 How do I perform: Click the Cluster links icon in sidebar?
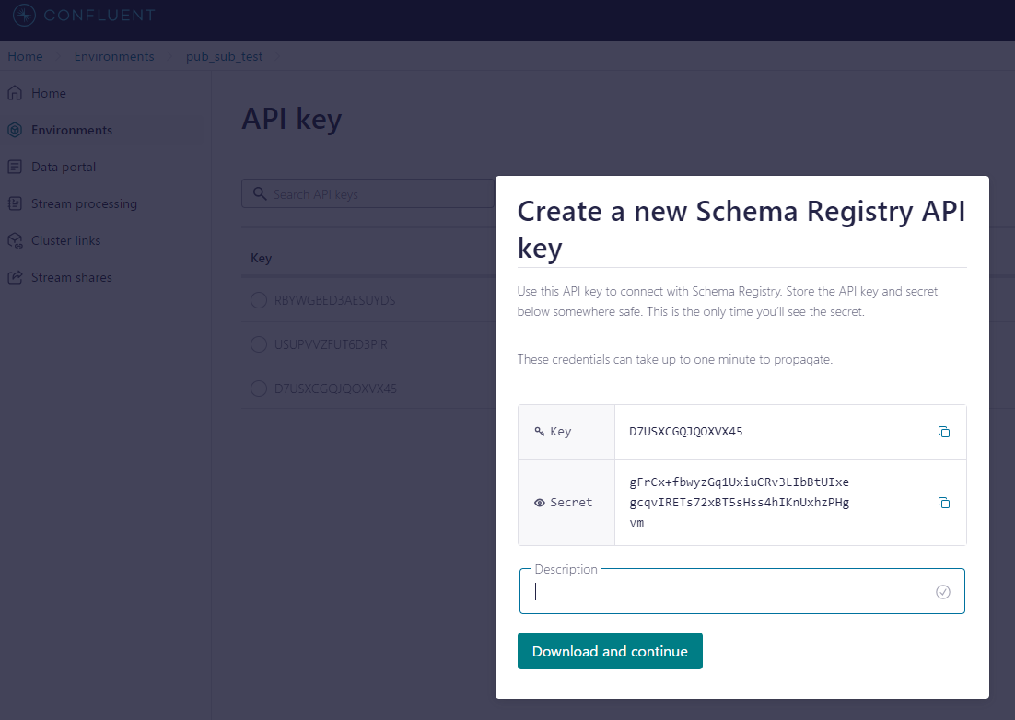14,240
